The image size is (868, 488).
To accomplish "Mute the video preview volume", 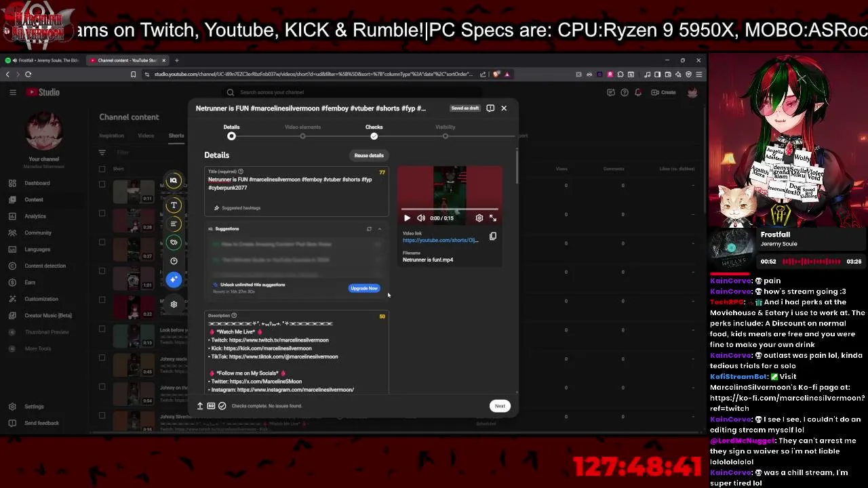I will (421, 218).
